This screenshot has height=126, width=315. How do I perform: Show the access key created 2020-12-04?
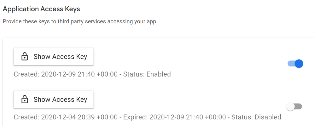point(53,100)
